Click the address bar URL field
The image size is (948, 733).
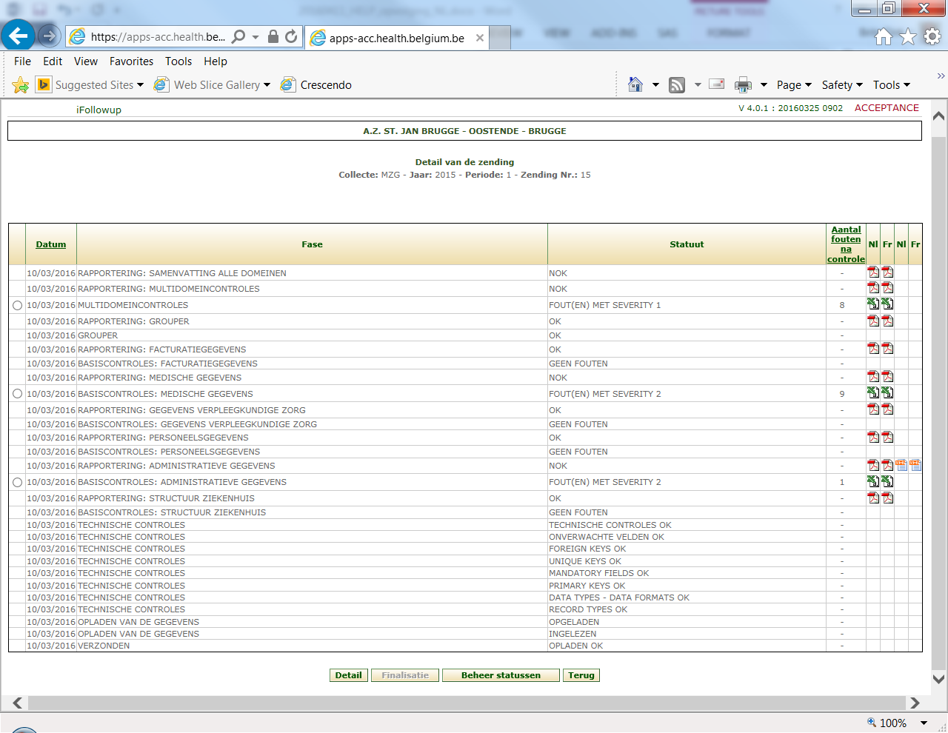click(158, 37)
